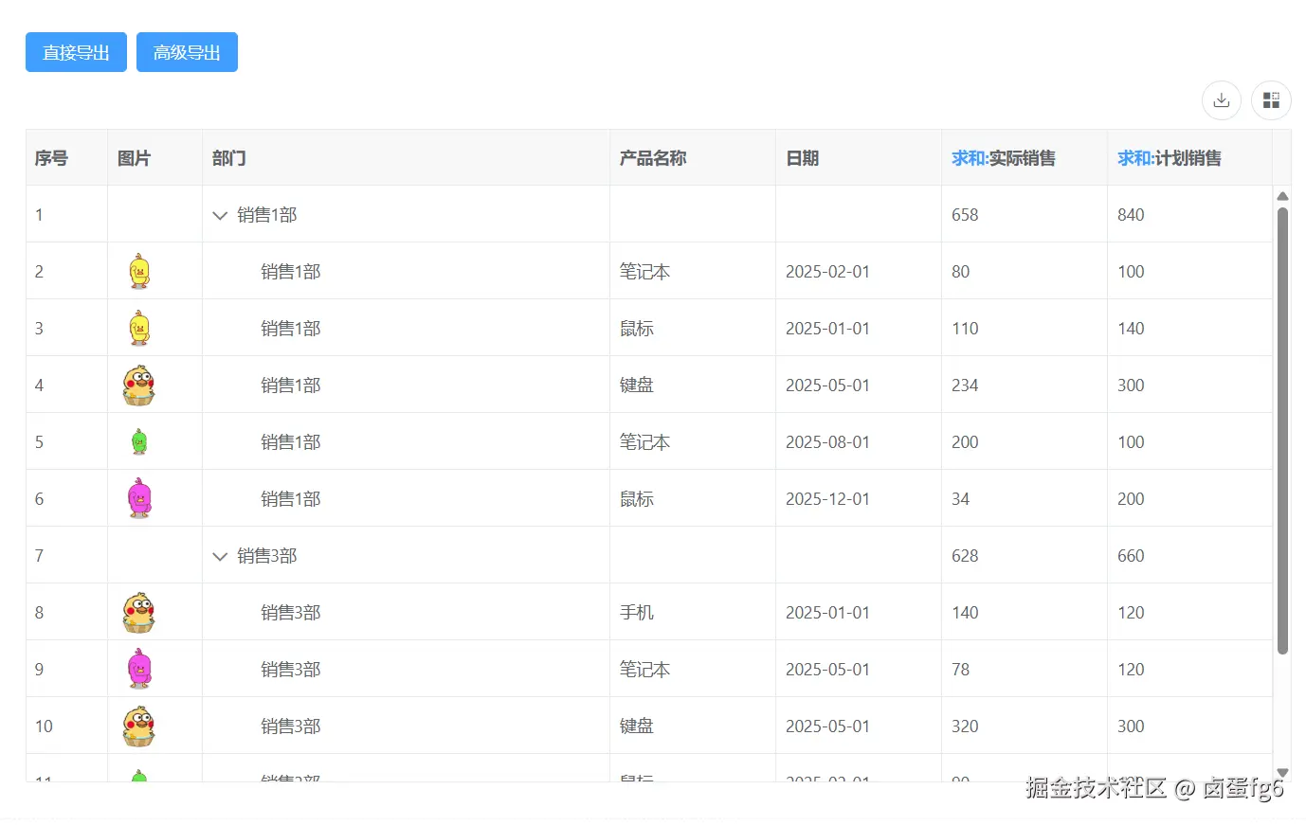Open the pink duck image in row 6
This screenshot has height=825, width=1306.
point(139,498)
